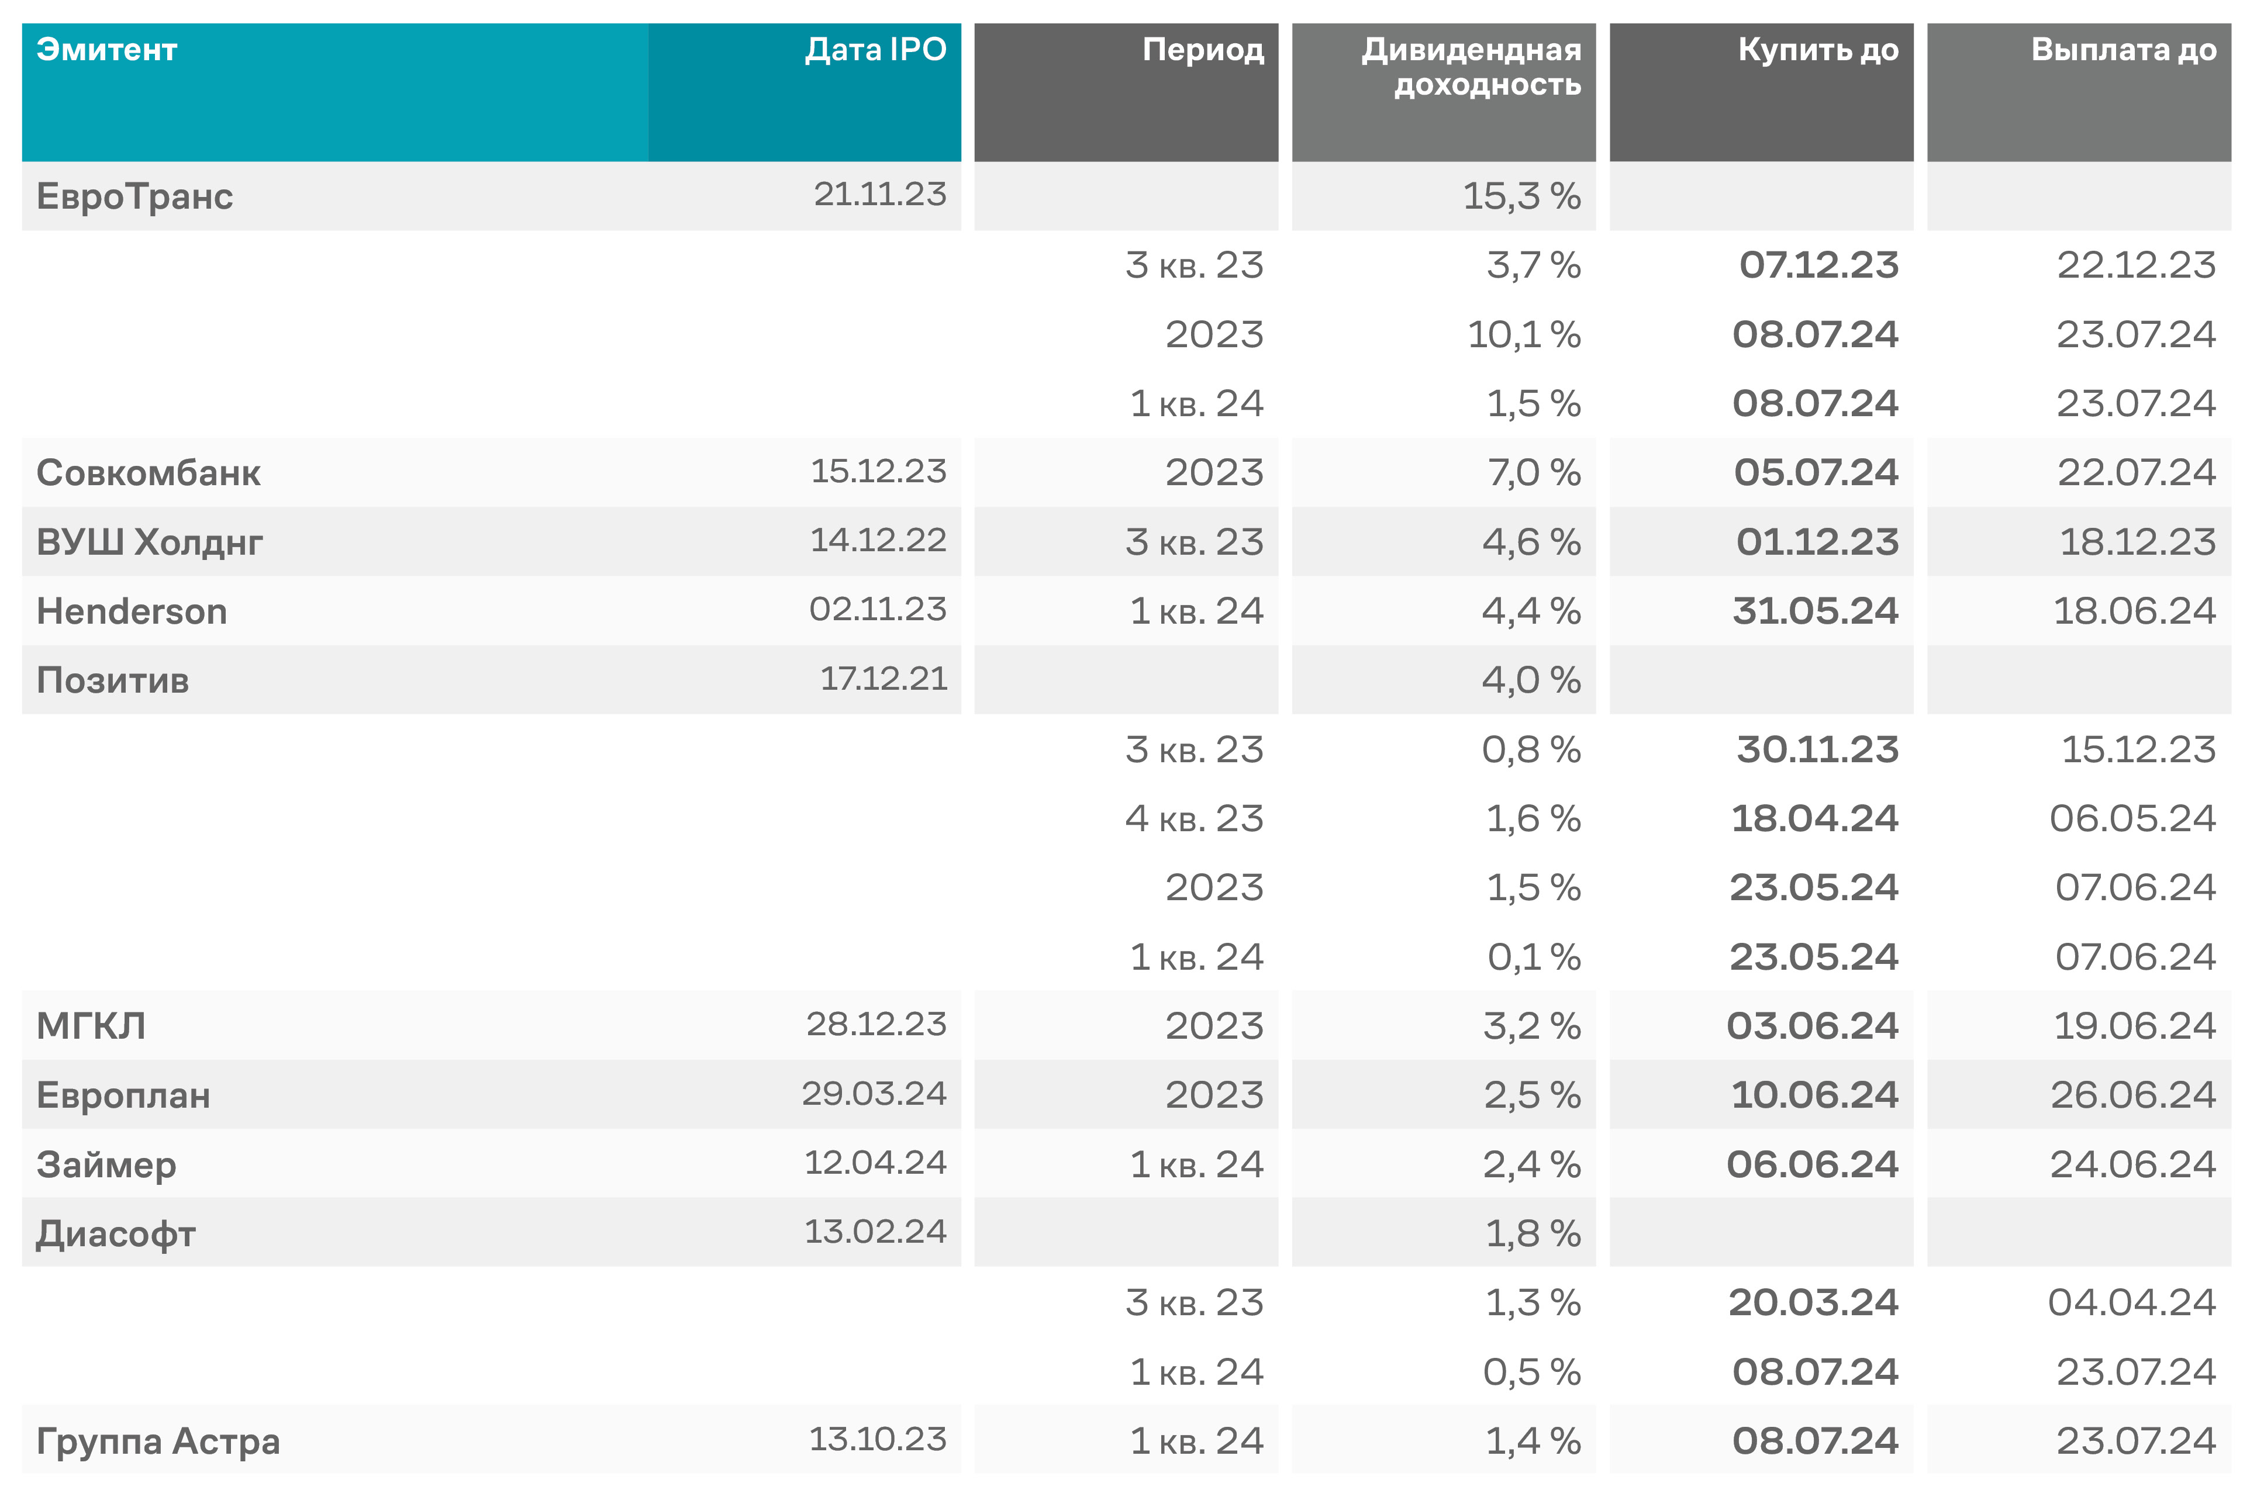Click Европлан IPO date 29.03.24
The image size is (2257, 1497).
coord(872,1094)
